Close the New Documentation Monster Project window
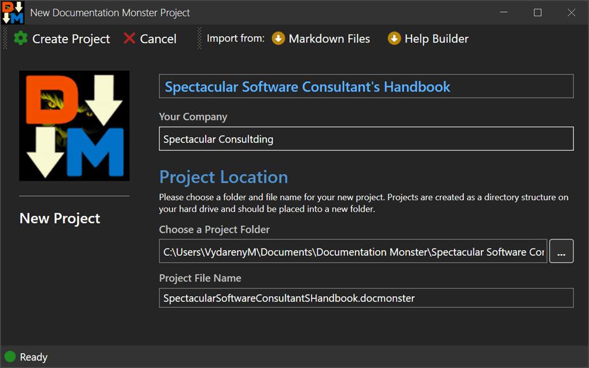 pyautogui.click(x=571, y=13)
